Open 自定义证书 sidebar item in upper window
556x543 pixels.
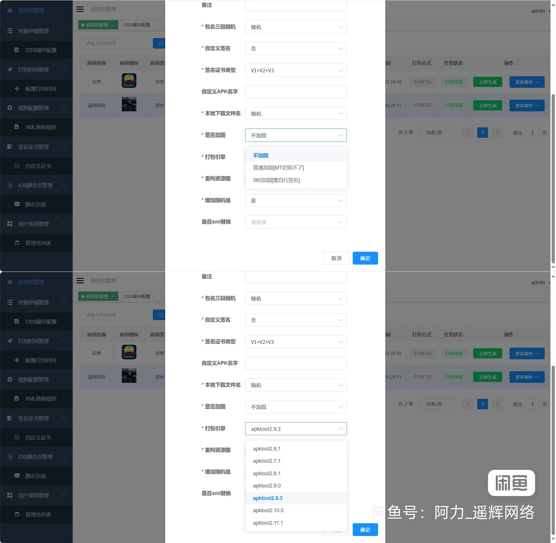38,166
